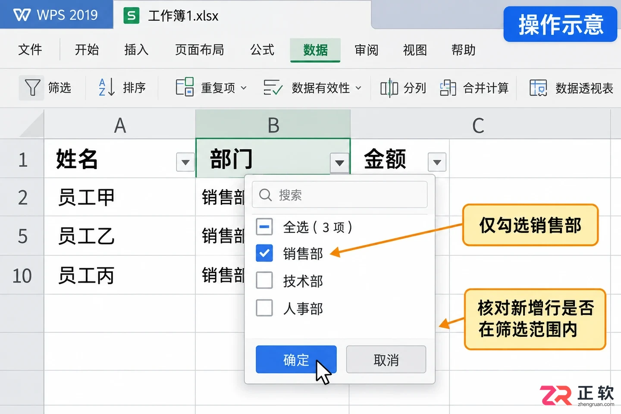Open the Duplicates tool icon
This screenshot has width=621, height=414.
(185, 88)
